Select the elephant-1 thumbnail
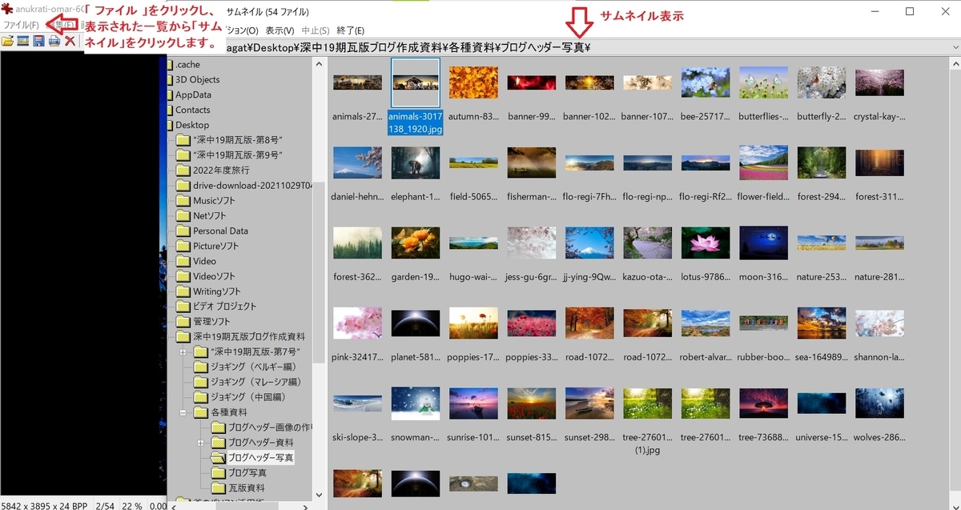This screenshot has height=510, width=961. click(x=415, y=163)
